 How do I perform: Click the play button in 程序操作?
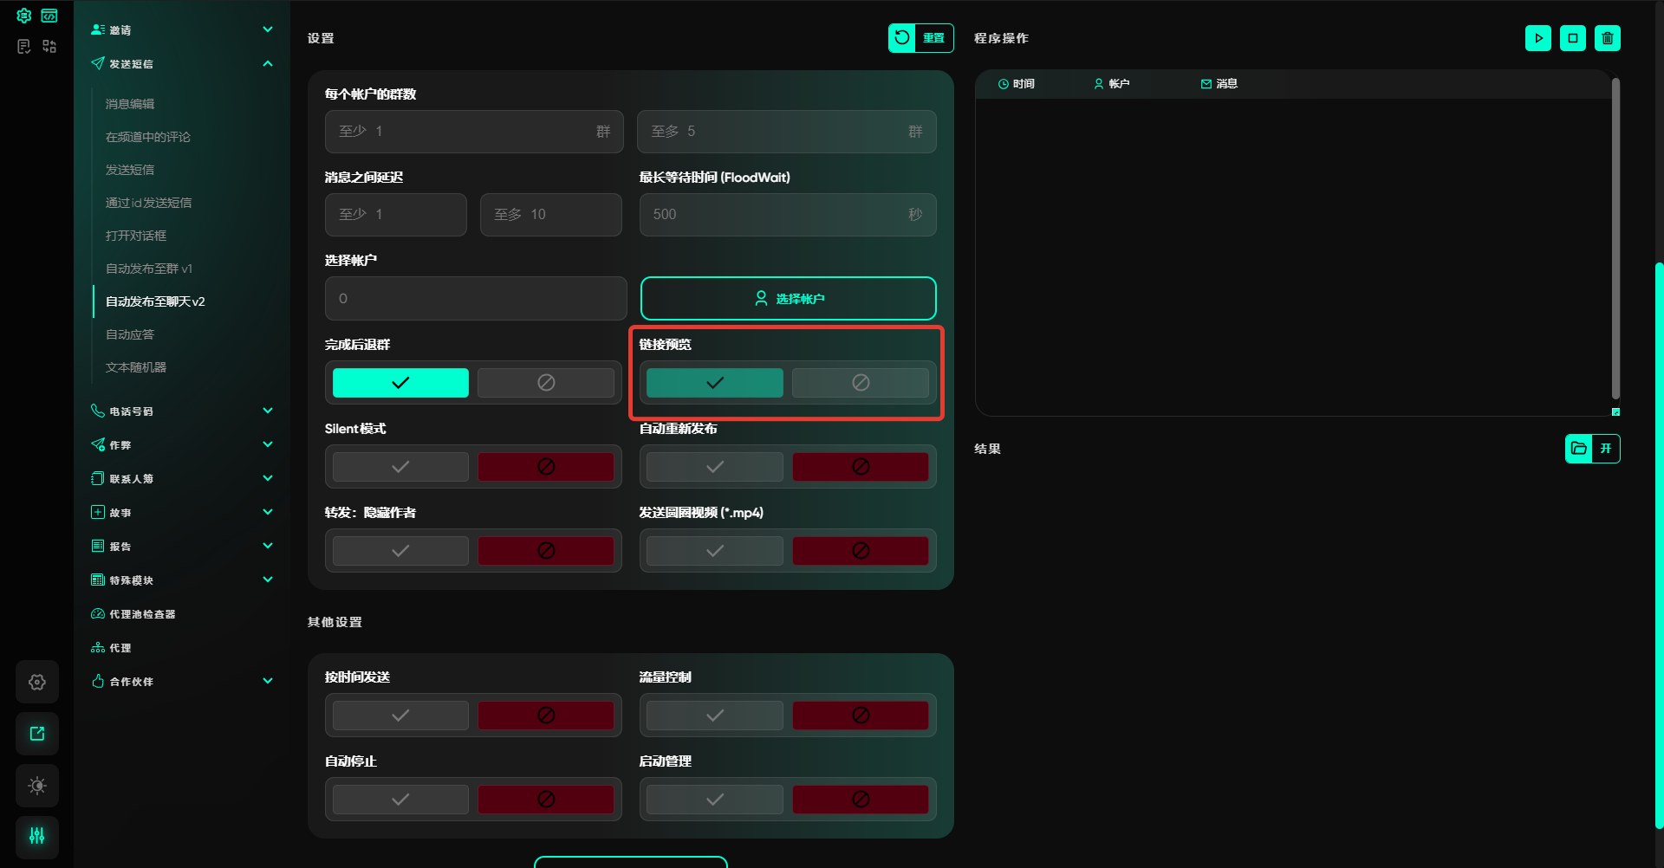point(1537,38)
